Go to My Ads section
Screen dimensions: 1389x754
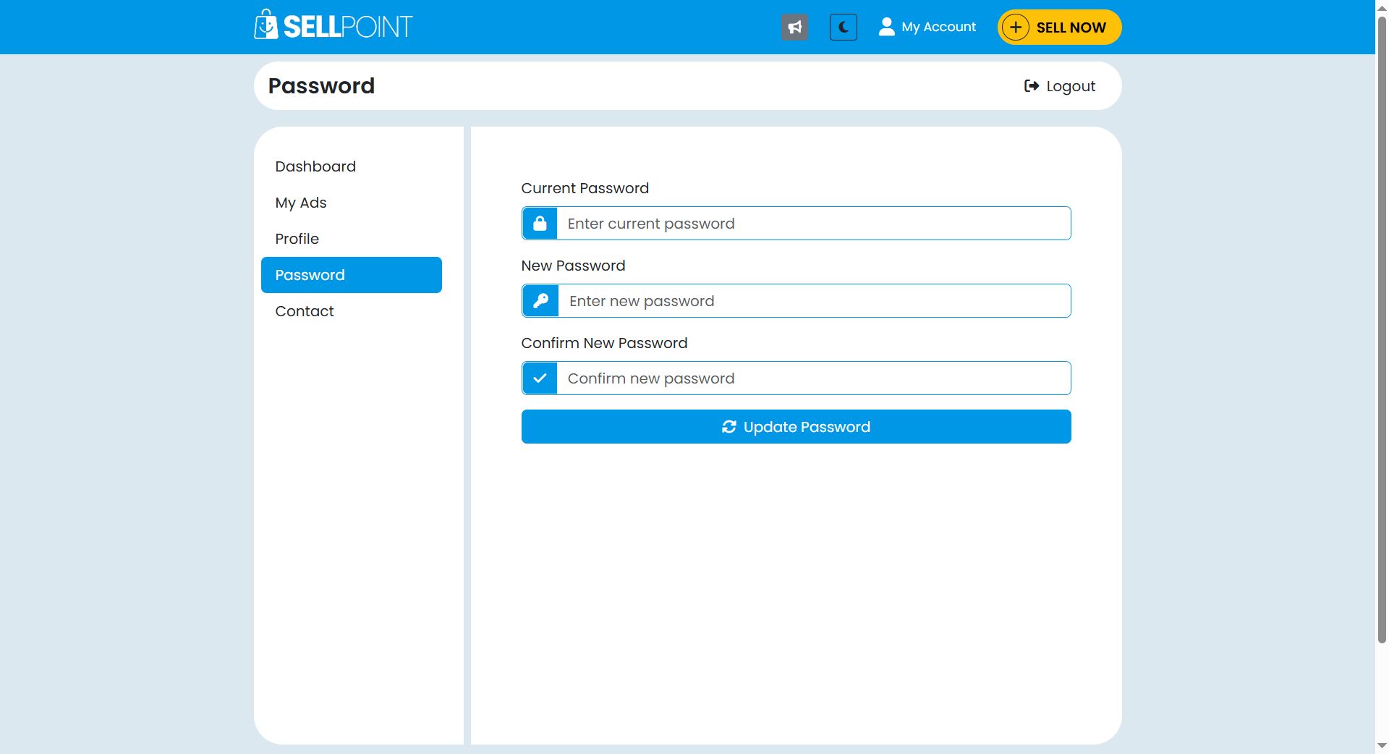pos(301,203)
